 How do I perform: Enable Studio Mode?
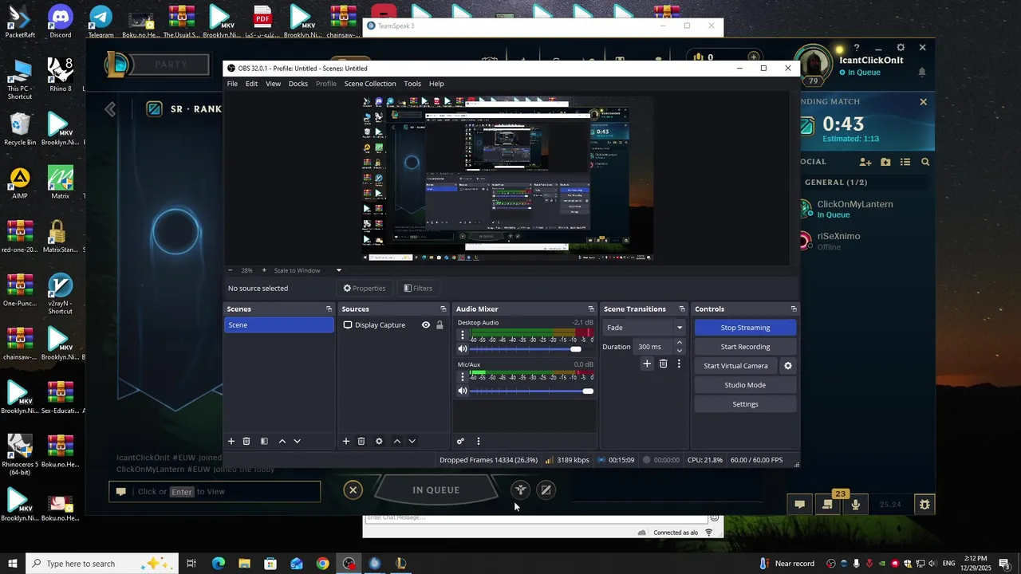pyautogui.click(x=745, y=385)
